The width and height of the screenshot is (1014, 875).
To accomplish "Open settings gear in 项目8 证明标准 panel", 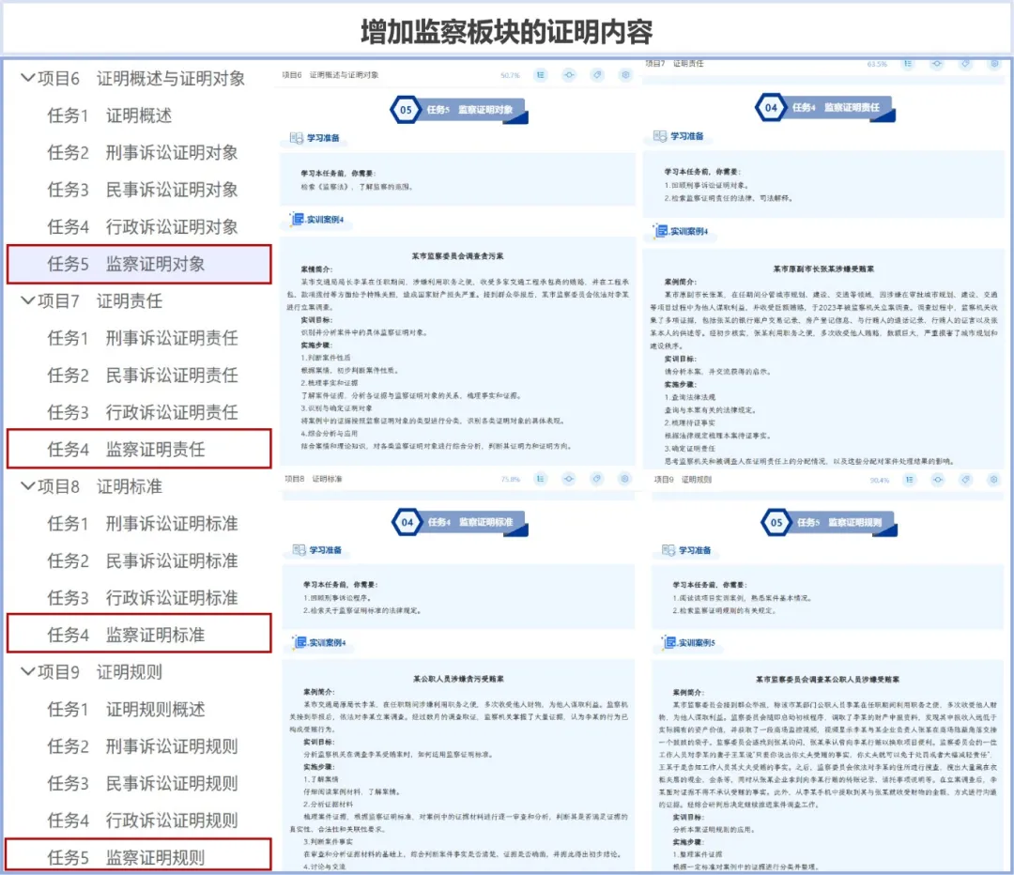I will click(x=625, y=479).
